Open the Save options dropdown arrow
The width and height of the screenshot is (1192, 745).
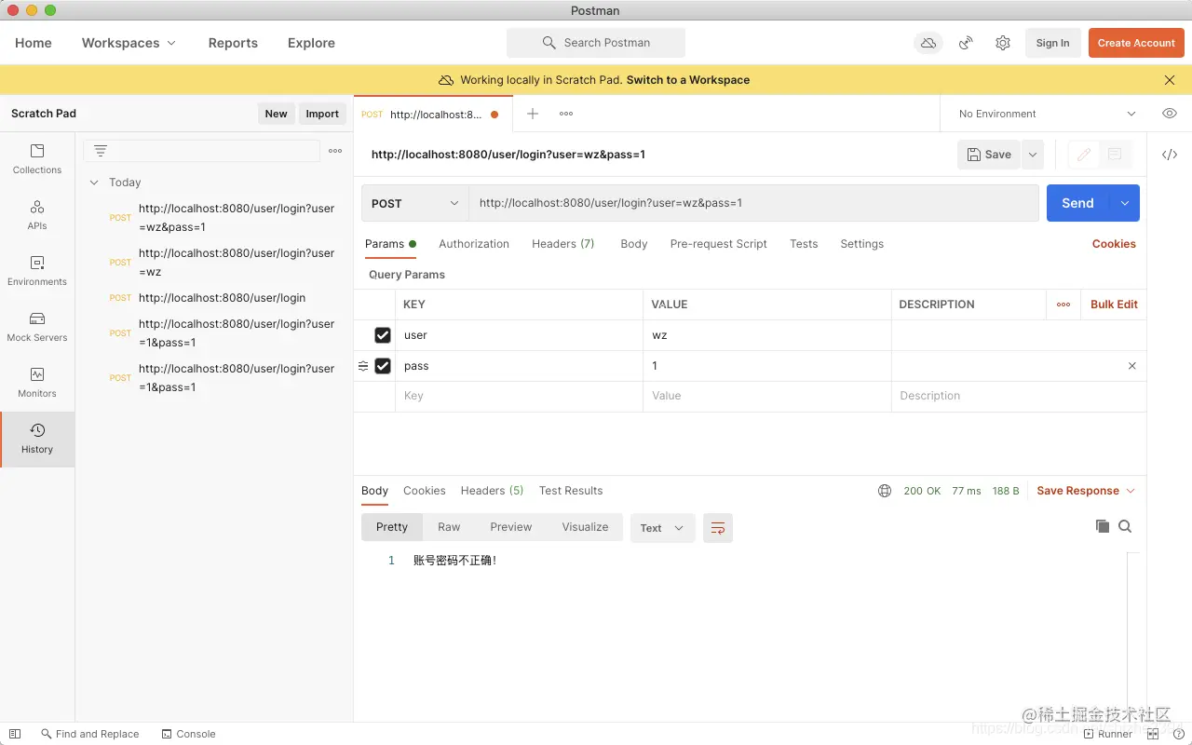click(x=1033, y=155)
